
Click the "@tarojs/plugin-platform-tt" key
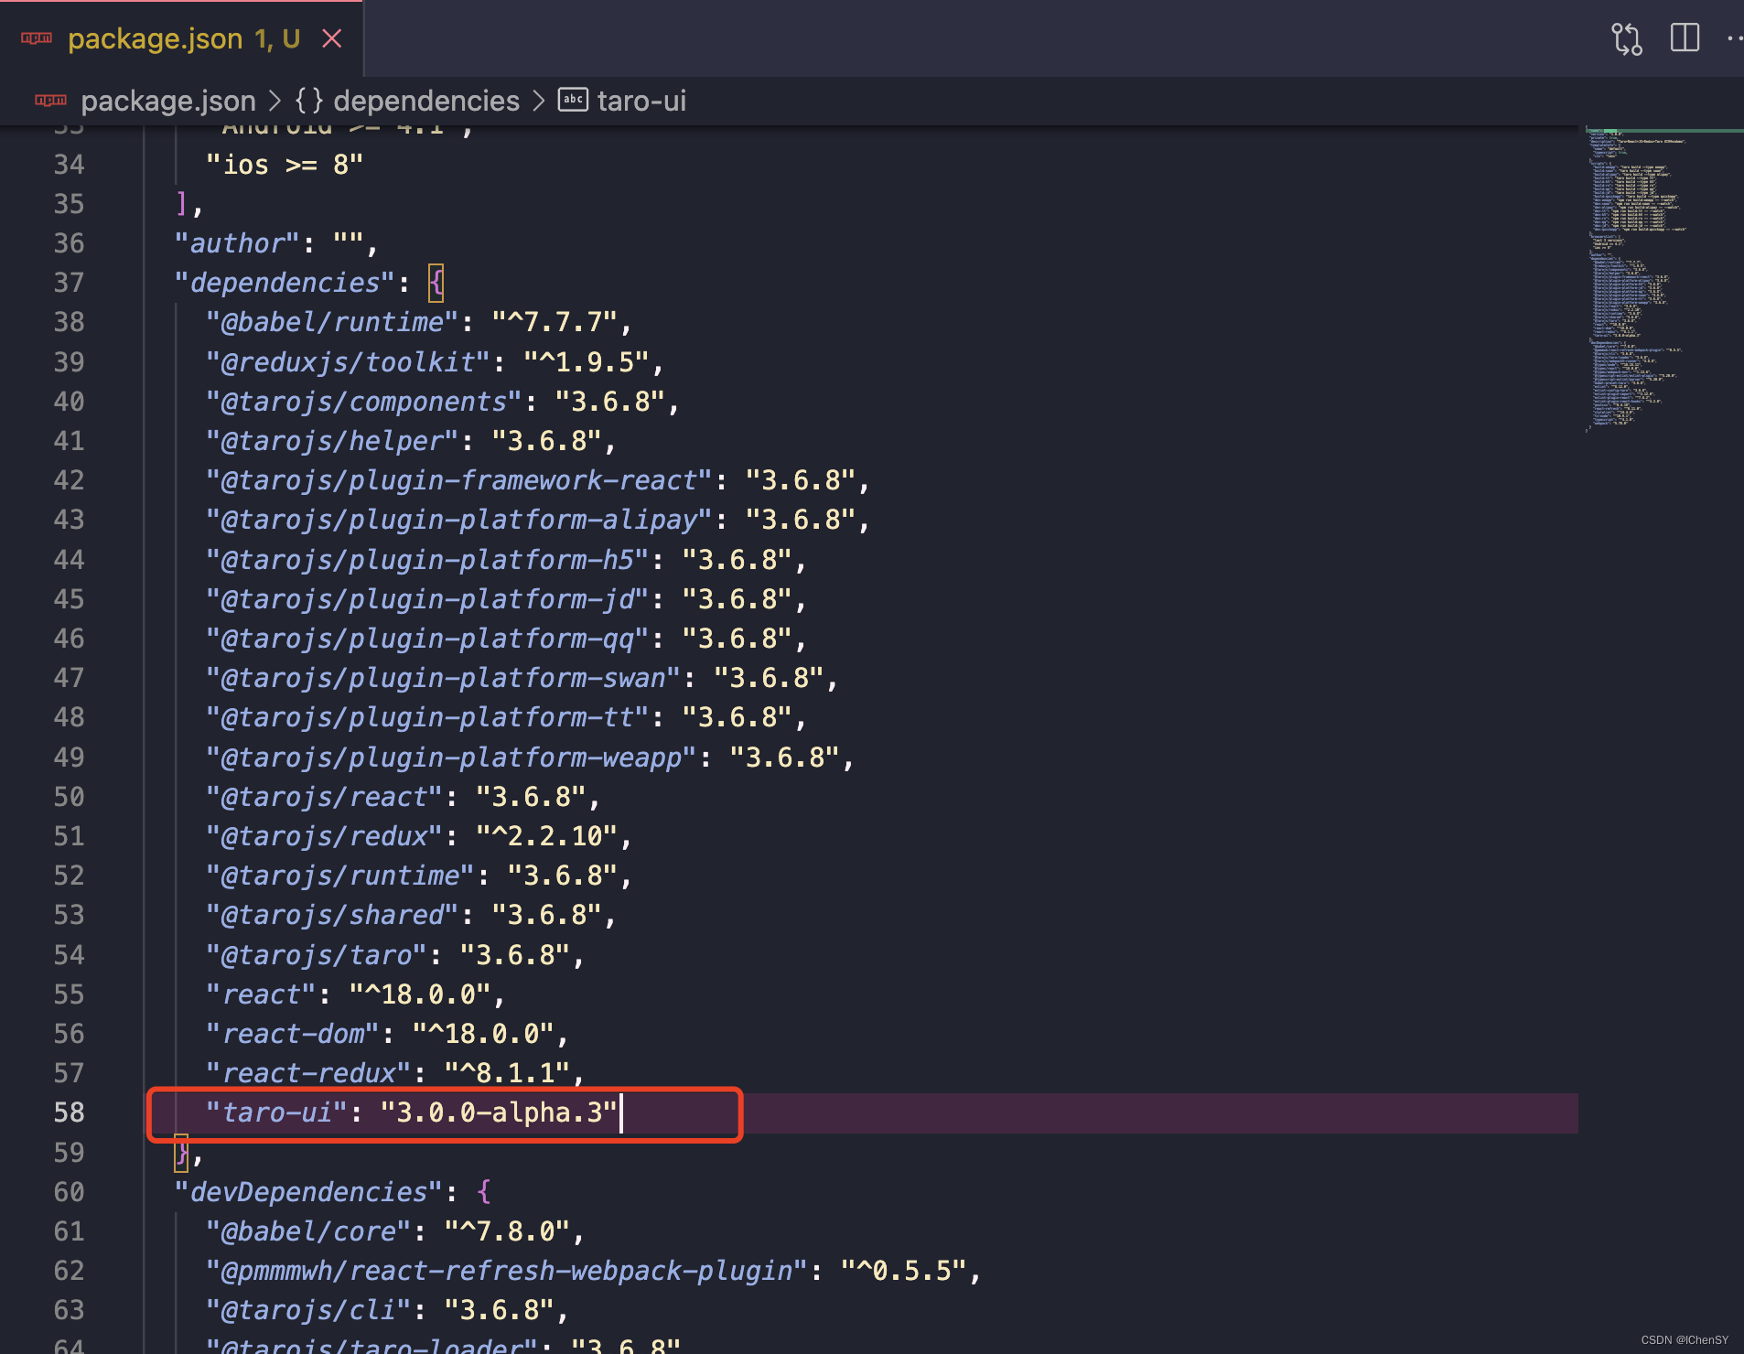pyautogui.click(x=427, y=717)
